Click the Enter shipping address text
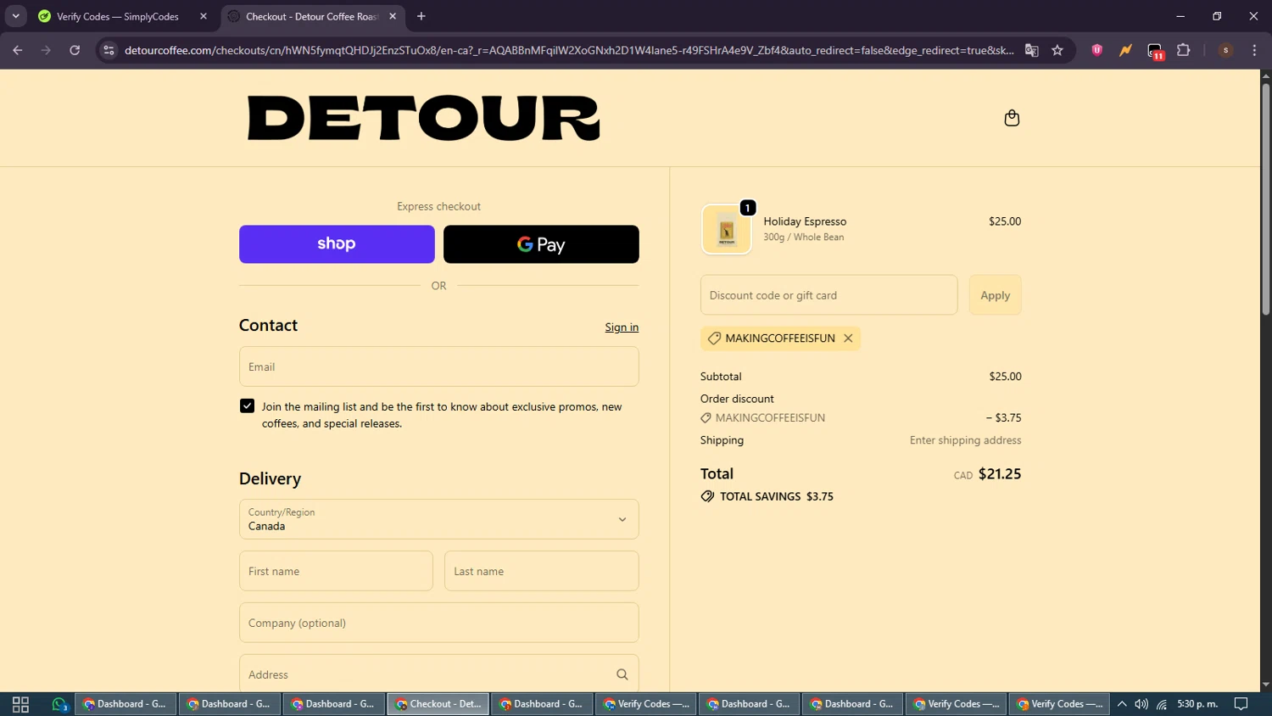1272x716 pixels. (x=965, y=440)
